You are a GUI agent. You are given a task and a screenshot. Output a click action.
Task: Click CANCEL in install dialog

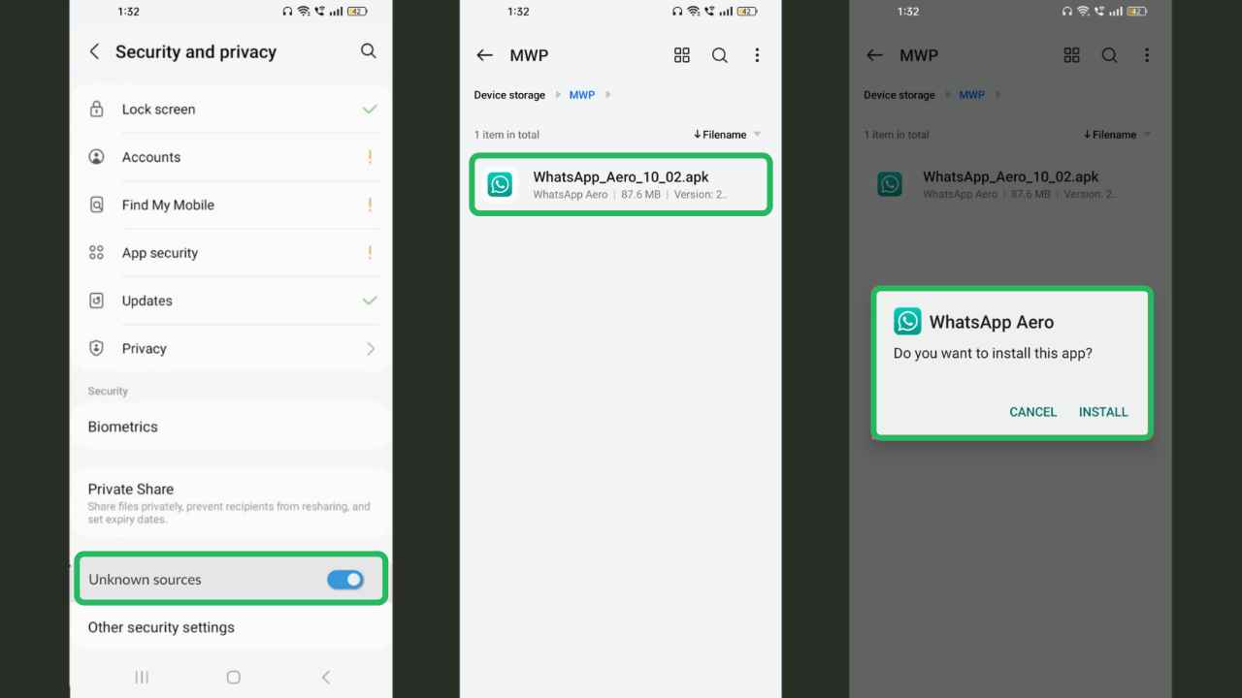pos(1032,412)
